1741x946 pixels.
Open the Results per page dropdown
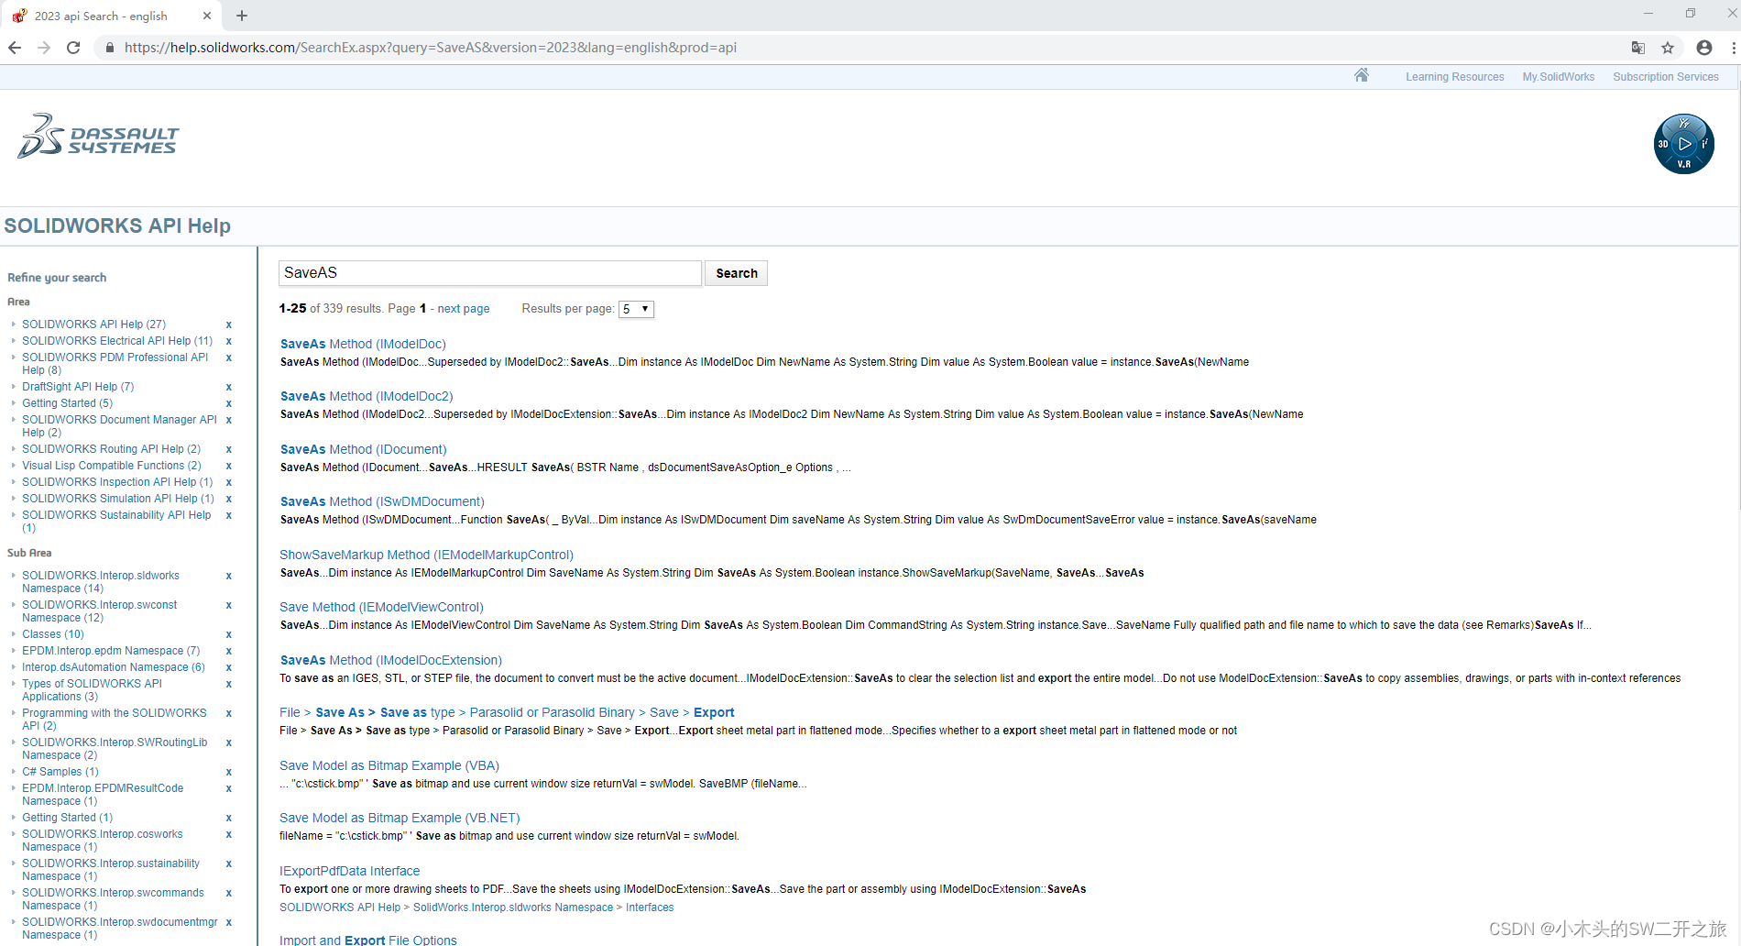[x=636, y=309]
